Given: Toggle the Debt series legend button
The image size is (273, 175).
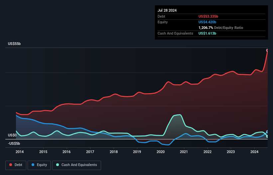Looking at the screenshot, I should click(16, 165).
